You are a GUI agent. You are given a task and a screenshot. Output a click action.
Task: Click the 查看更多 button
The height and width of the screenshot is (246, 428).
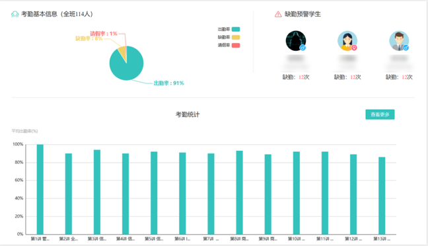[x=380, y=114]
